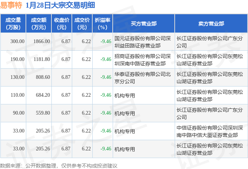Image resolution: width=248 pixels, height=169 pixels.
Task: Click the 205.26 amount in the last row
Action: coord(43,149)
